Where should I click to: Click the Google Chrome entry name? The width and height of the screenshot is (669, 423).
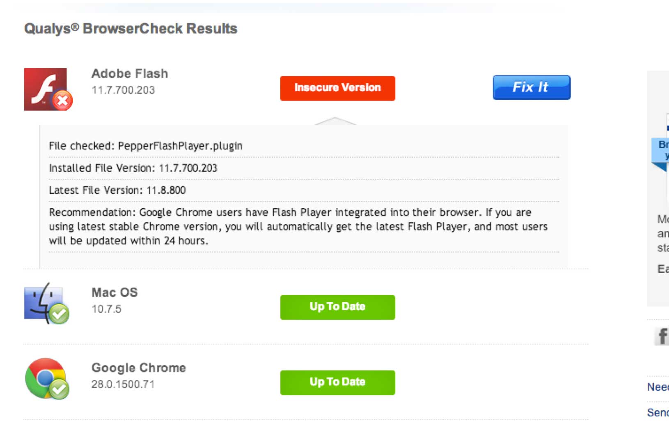click(x=139, y=368)
